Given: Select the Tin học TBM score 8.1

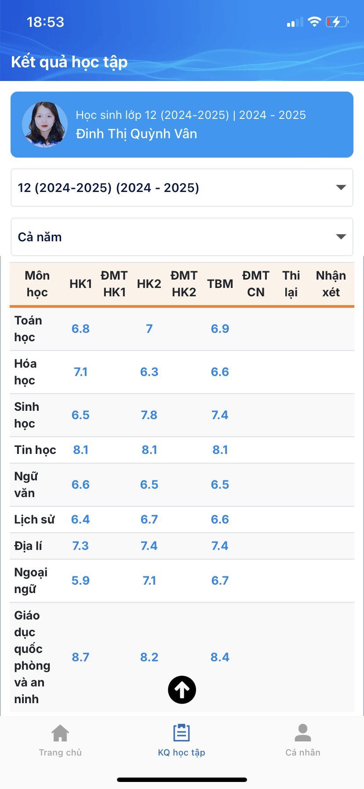Looking at the screenshot, I should (220, 450).
